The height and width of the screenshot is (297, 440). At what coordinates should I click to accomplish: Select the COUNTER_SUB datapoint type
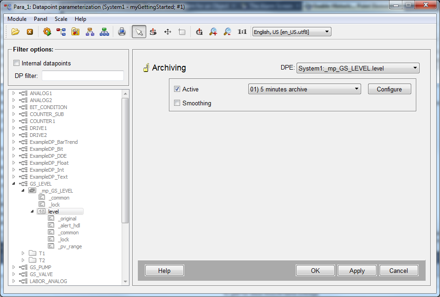pos(47,114)
